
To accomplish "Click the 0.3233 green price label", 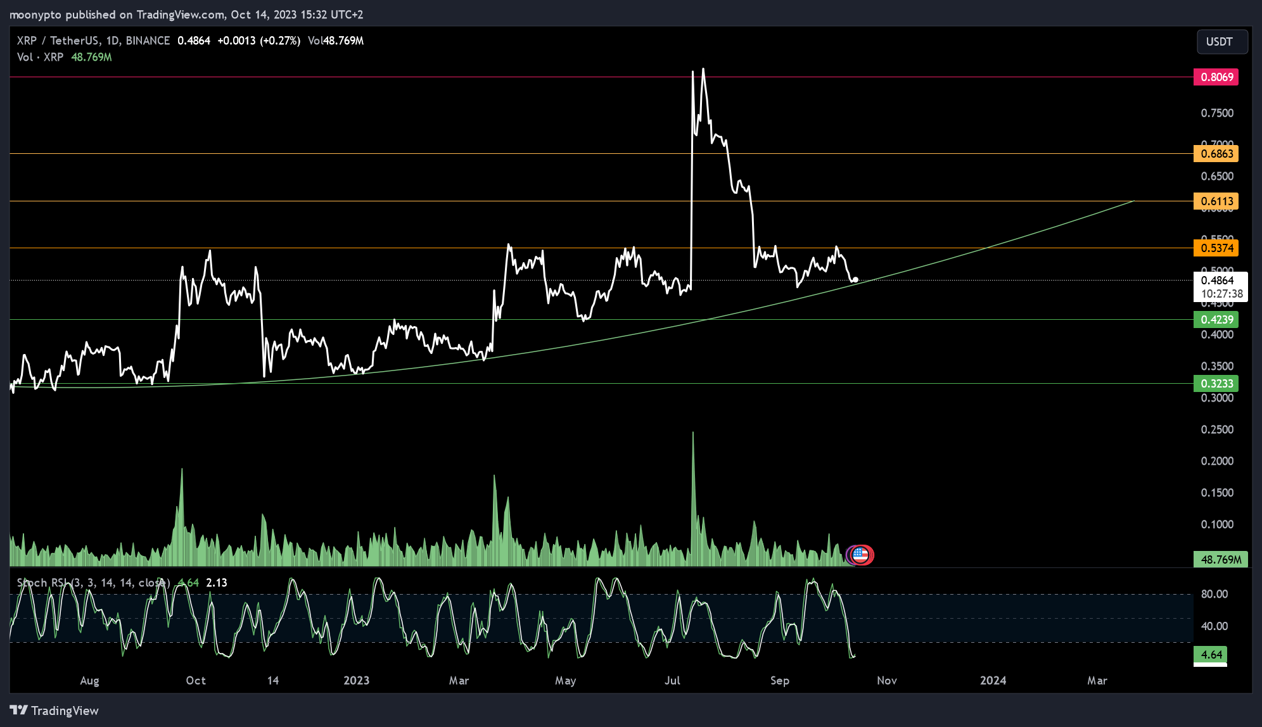I will click(x=1216, y=383).
